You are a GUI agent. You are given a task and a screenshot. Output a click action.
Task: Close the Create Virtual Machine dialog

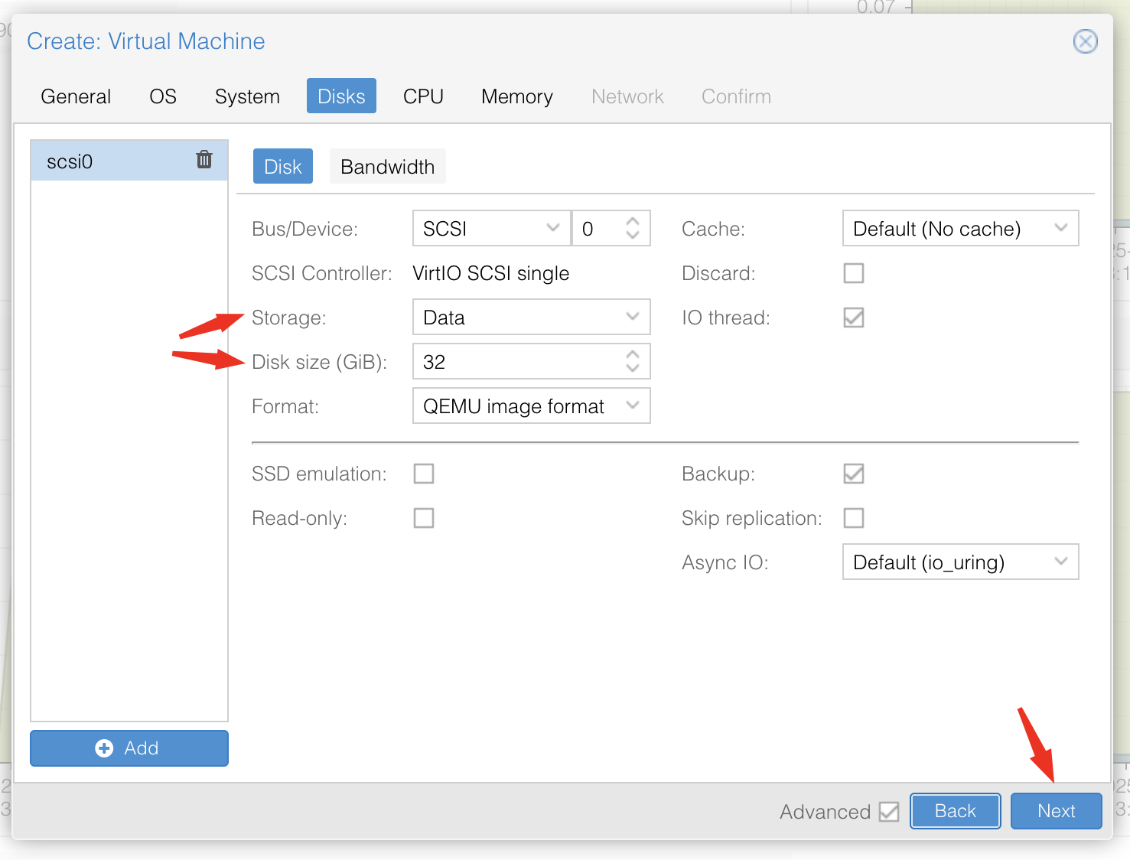tap(1085, 41)
